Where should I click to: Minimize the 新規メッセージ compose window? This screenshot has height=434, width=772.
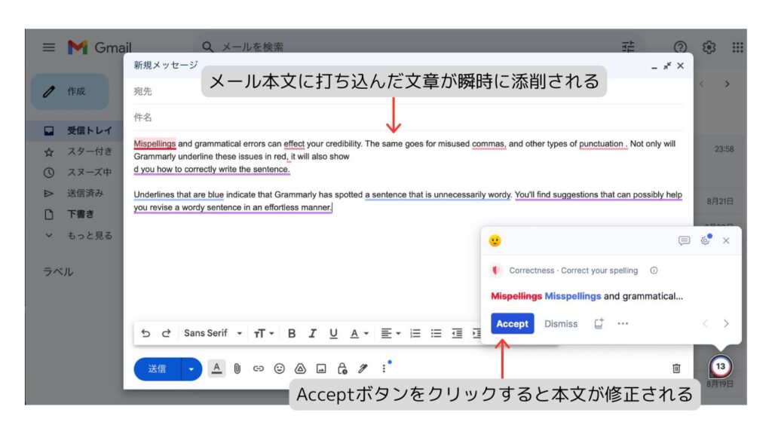(654, 66)
